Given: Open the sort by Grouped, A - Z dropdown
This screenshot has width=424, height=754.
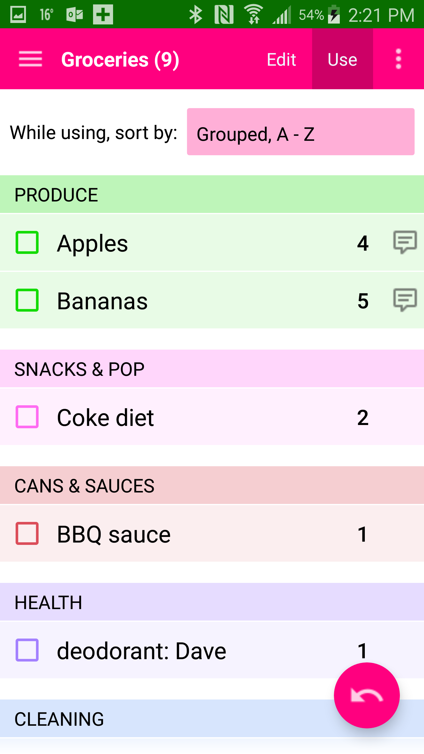Looking at the screenshot, I should [x=301, y=132].
